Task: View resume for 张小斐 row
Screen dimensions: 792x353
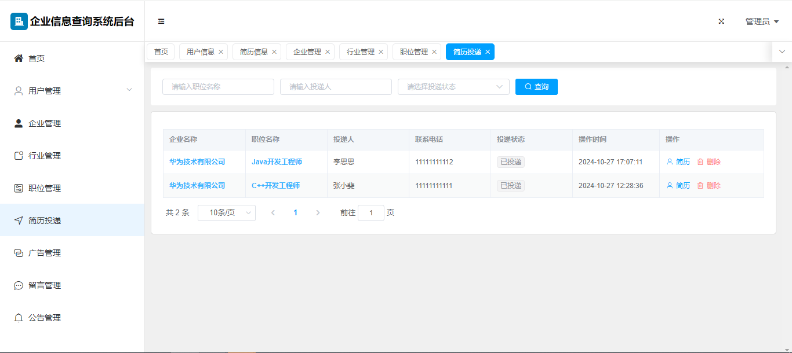Action: pos(678,186)
